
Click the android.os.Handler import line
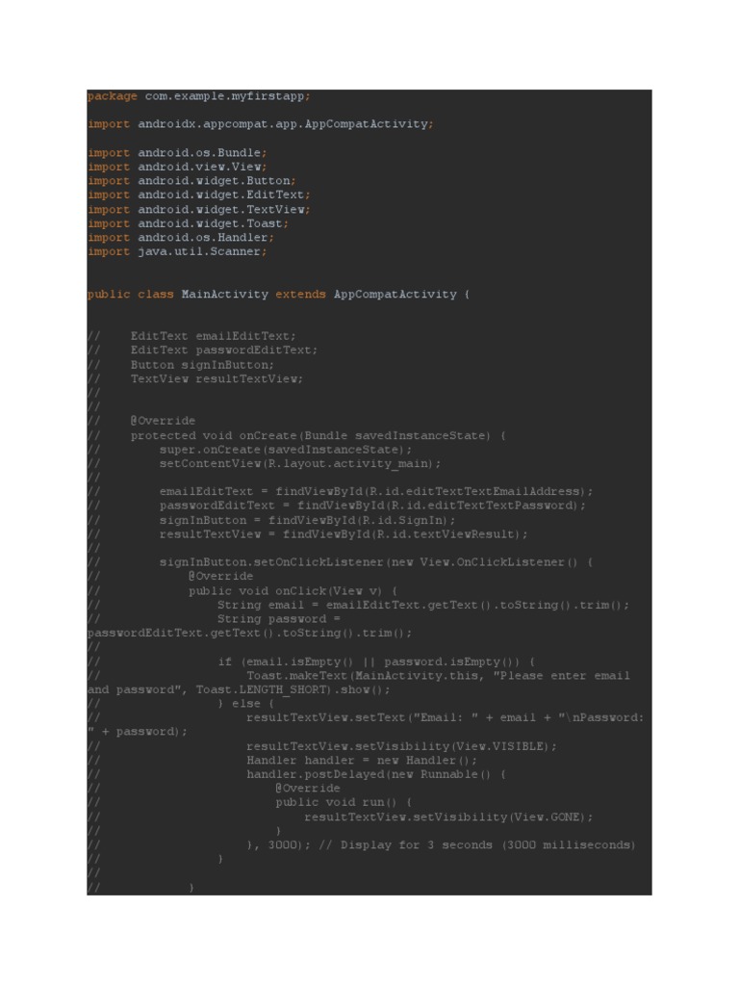pyautogui.click(x=181, y=237)
